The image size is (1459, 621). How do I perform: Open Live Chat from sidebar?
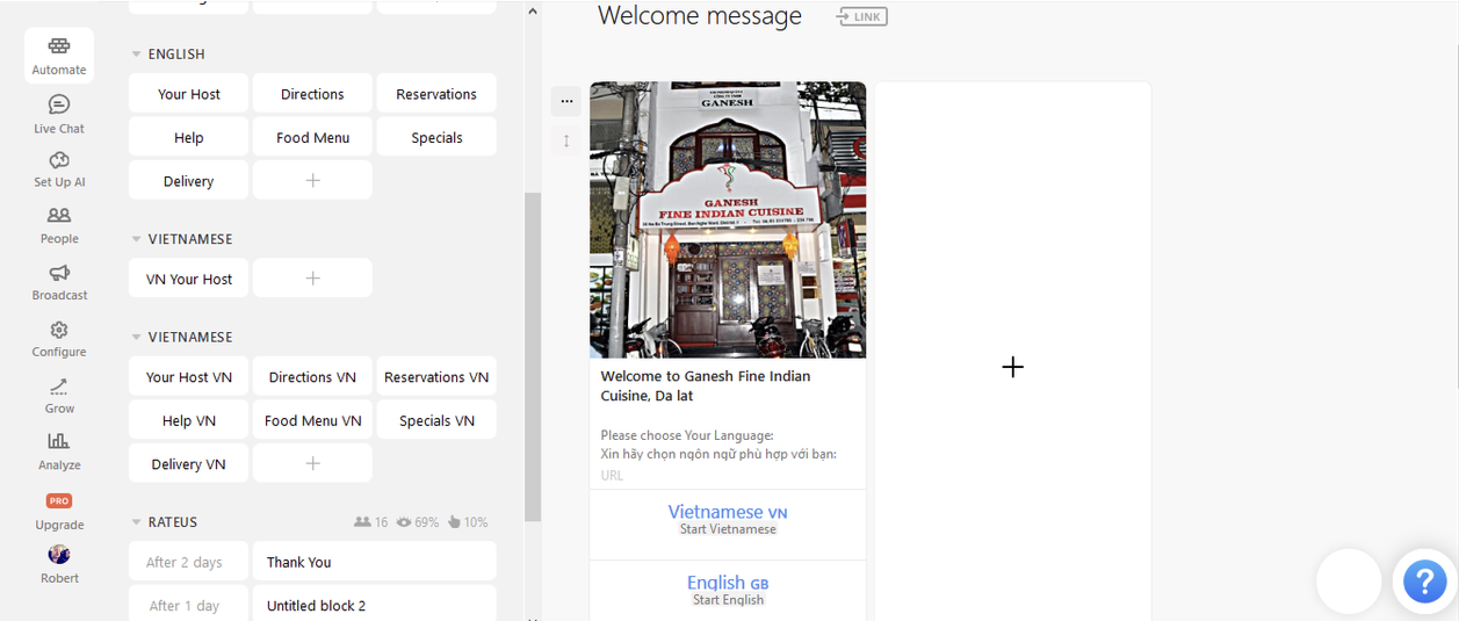pos(59,114)
